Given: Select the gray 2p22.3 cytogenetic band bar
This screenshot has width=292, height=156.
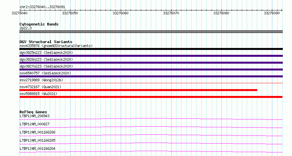Looking at the screenshot, I should tap(151, 32).
